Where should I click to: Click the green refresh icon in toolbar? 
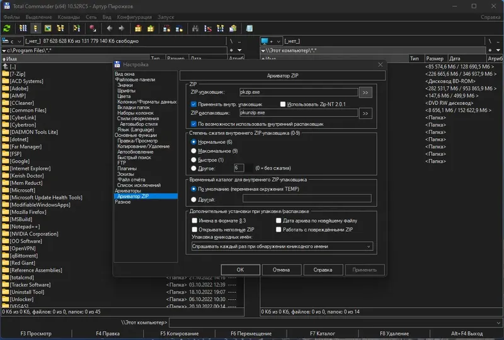point(7,28)
